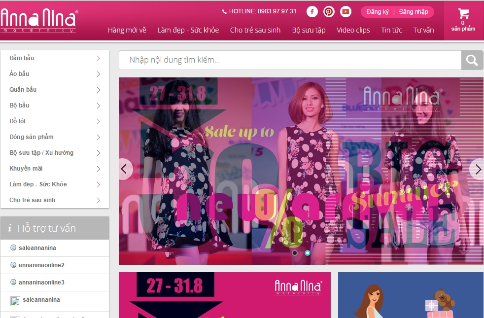Click chat icon beside annaninaonline2
484x318 pixels.
pyautogui.click(x=13, y=265)
